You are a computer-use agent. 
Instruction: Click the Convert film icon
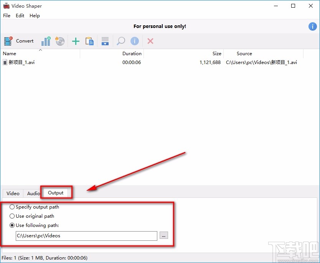point(8,41)
